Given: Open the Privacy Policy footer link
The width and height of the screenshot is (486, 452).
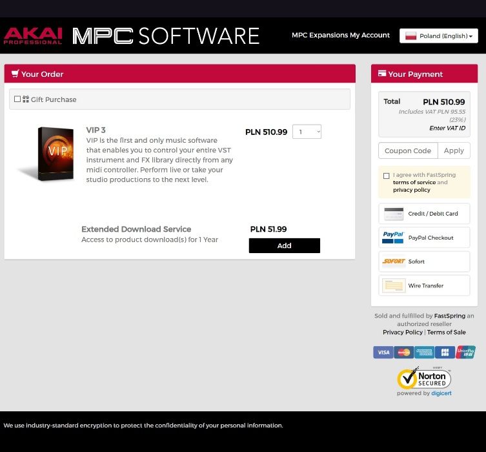Looking at the screenshot, I should 403,332.
